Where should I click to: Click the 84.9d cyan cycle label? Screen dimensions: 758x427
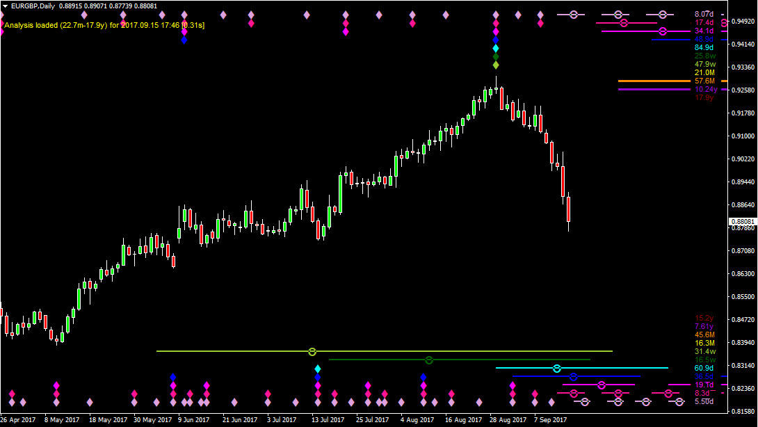pos(704,47)
